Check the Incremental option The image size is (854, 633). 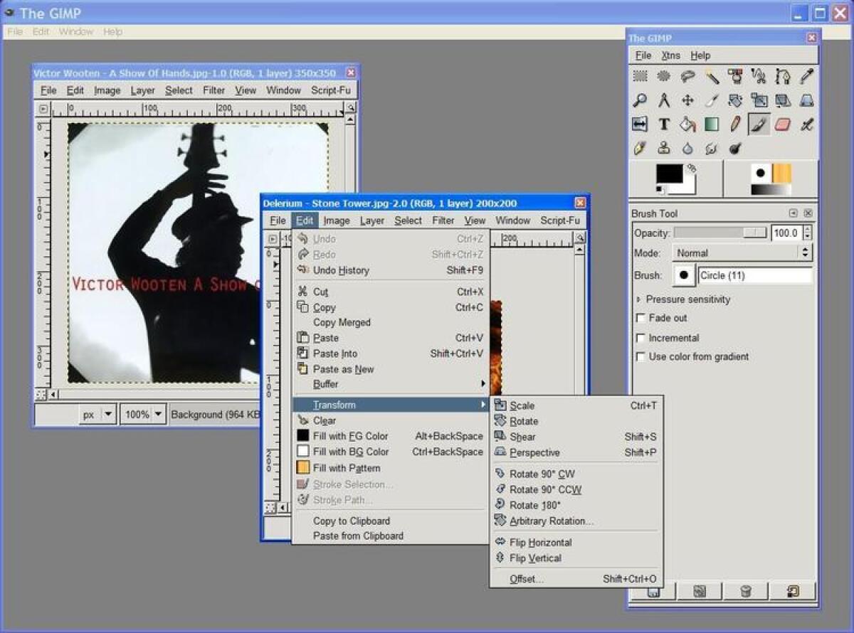[x=640, y=337]
